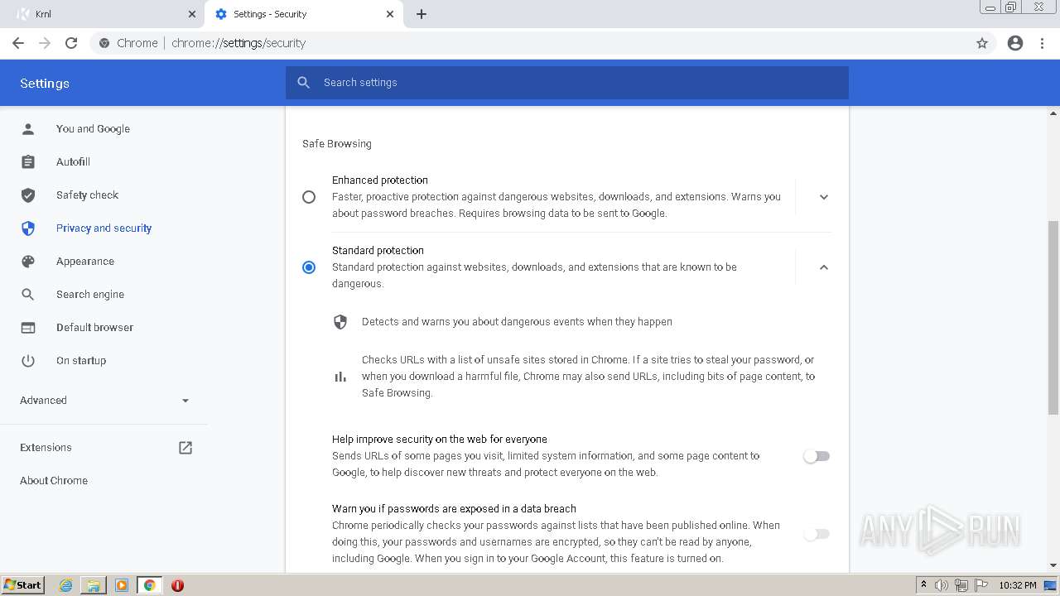Toggle Help improve security on the web

[817, 456]
